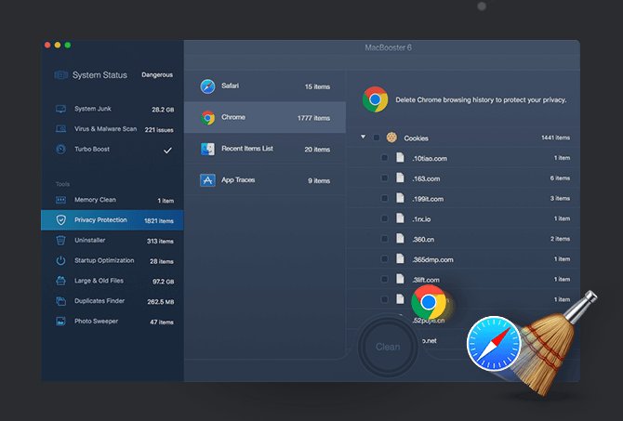Screen dimensions: 623x421
Task: Click the file icon beside .163.com
Action: click(400, 178)
